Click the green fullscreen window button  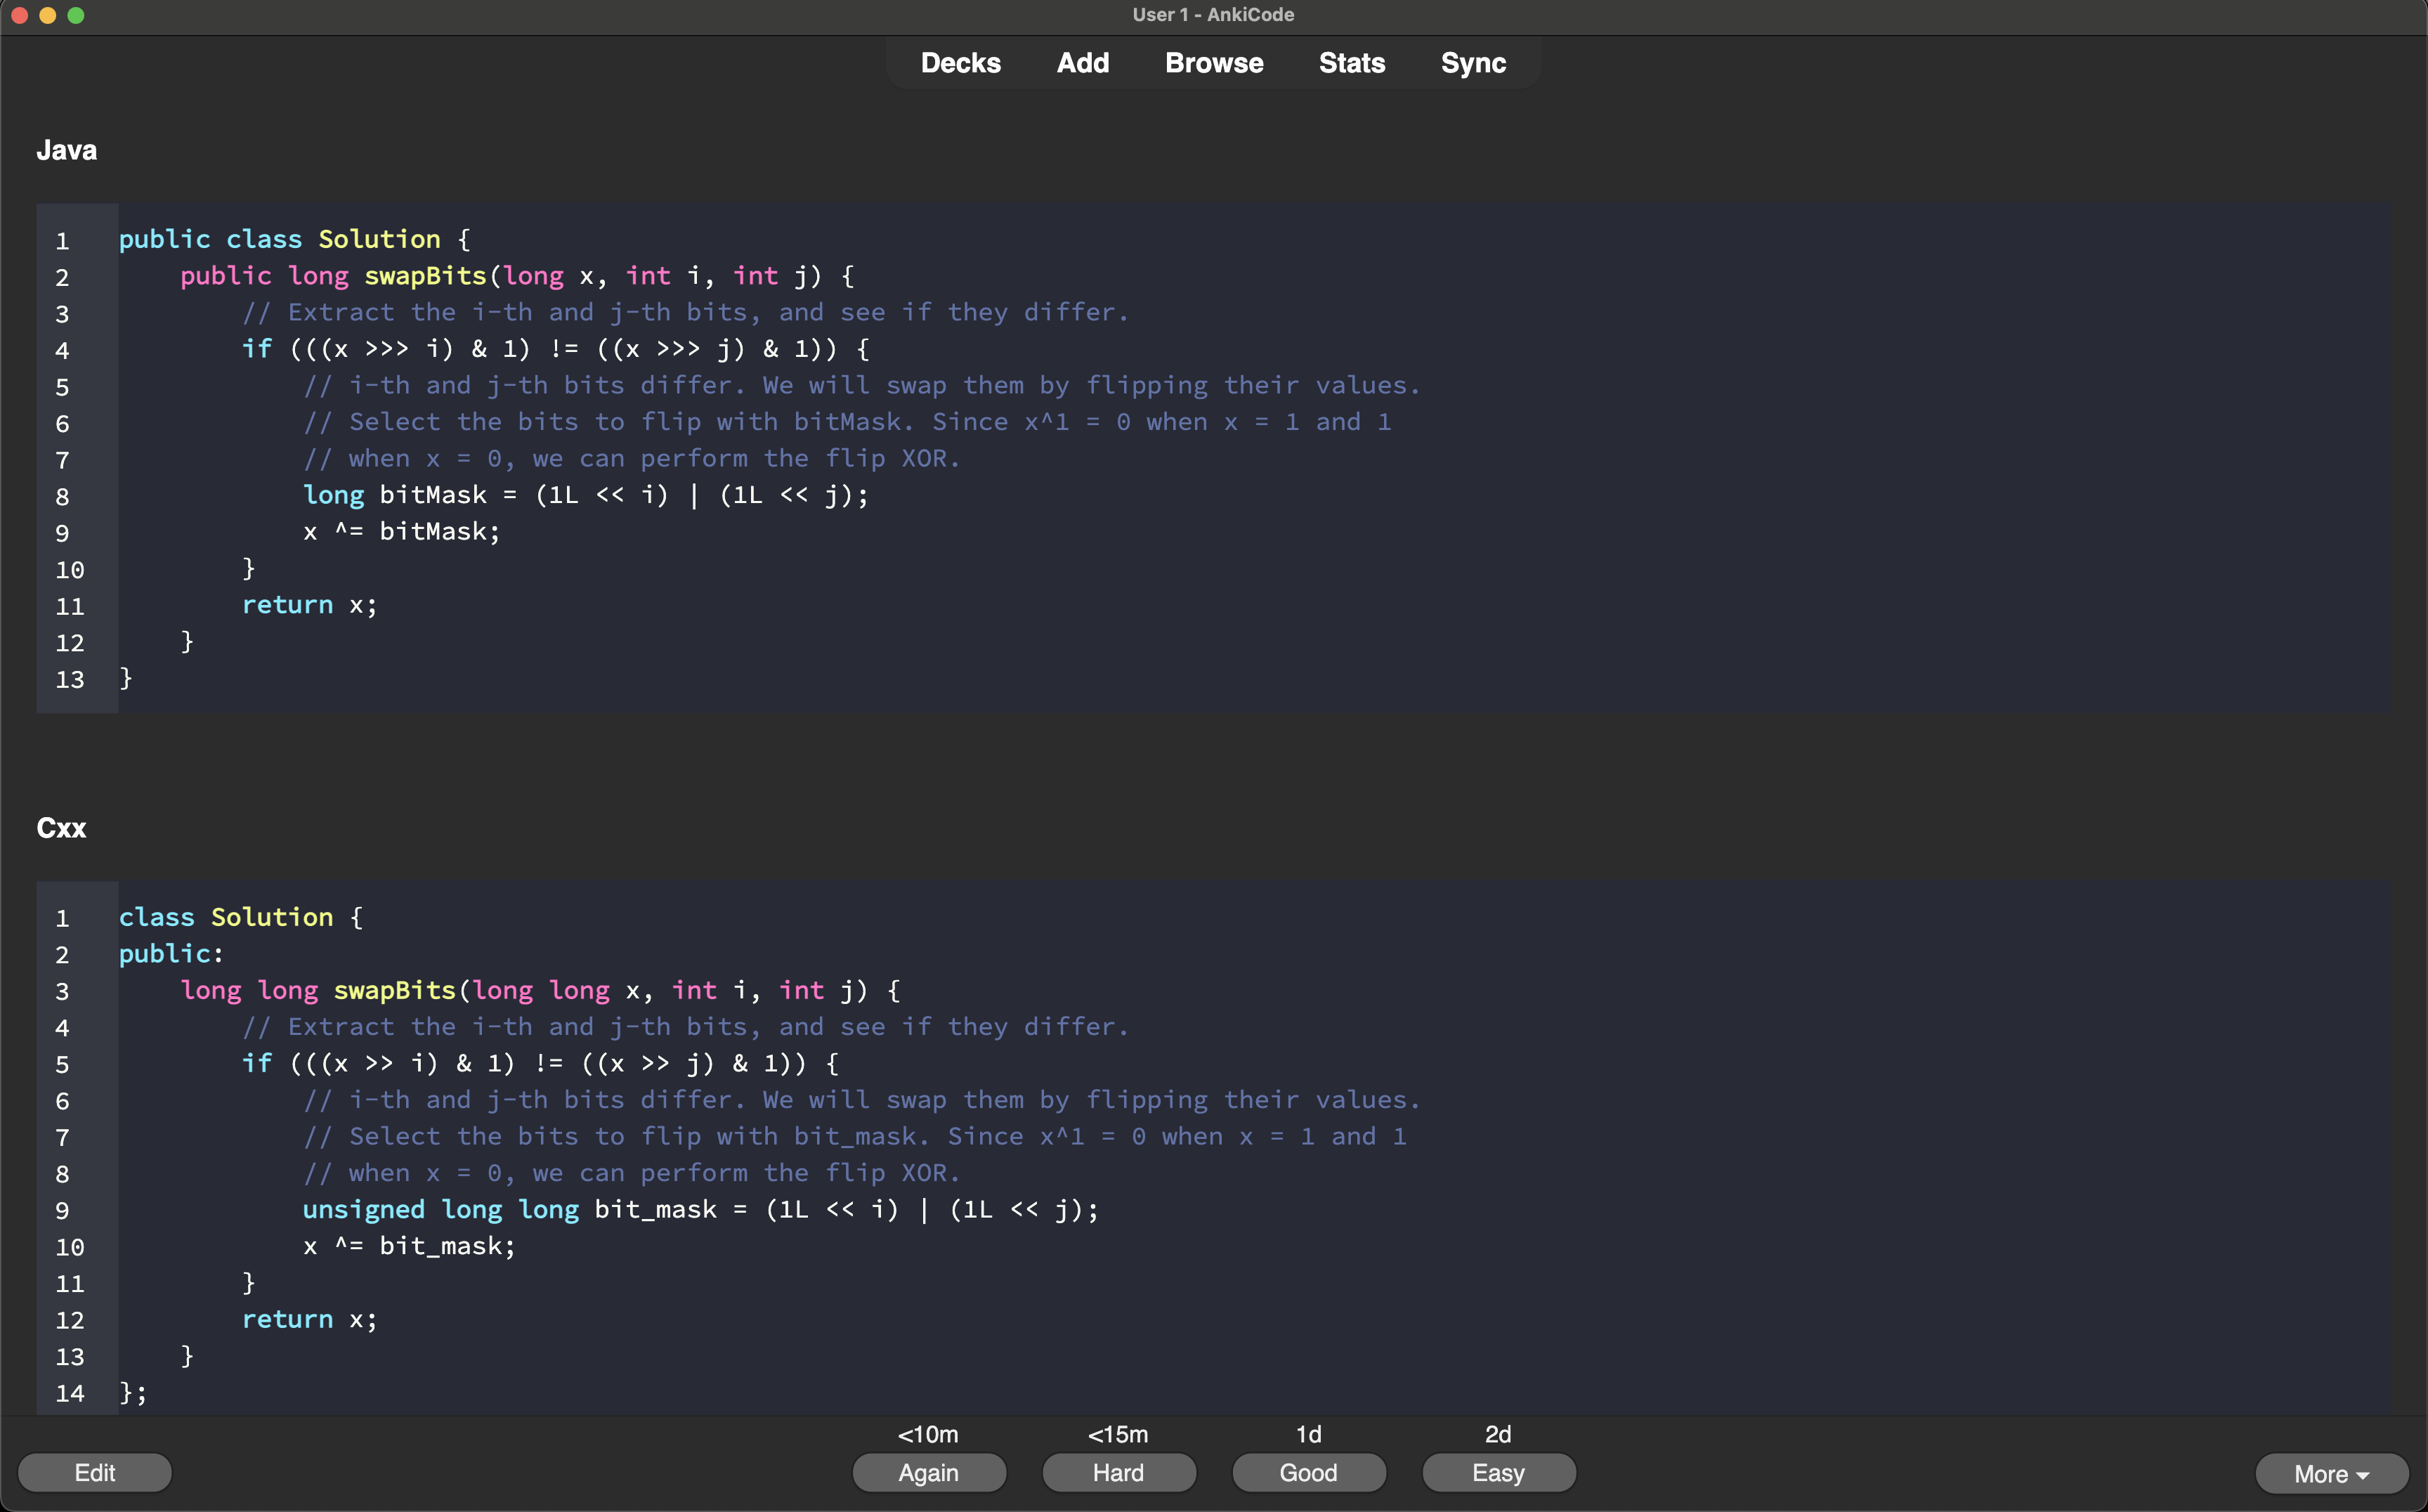click(x=76, y=15)
